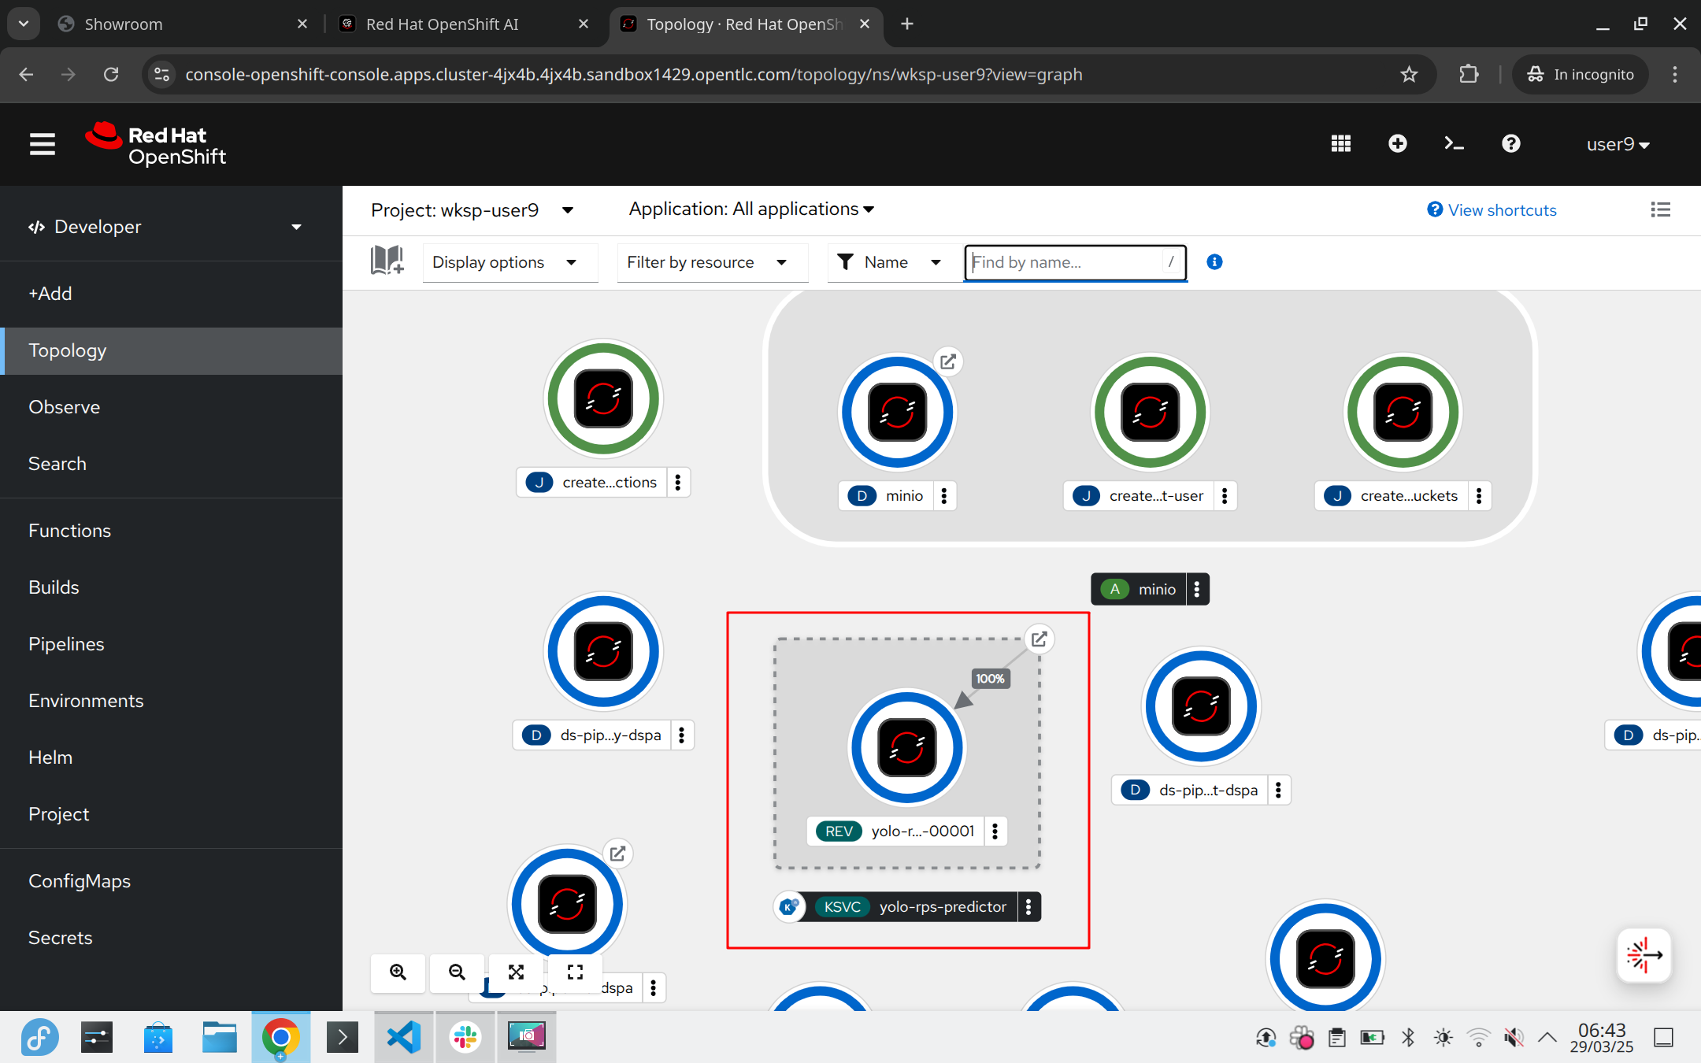The image size is (1701, 1063).
Task: Click the zoom in button
Action: click(x=398, y=972)
